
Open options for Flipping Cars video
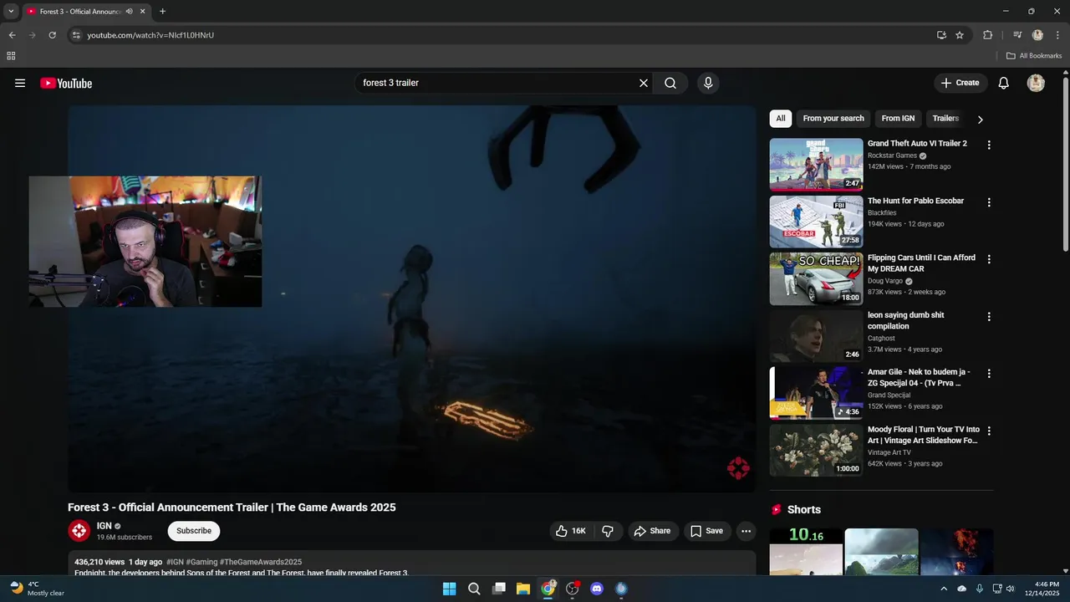click(989, 259)
